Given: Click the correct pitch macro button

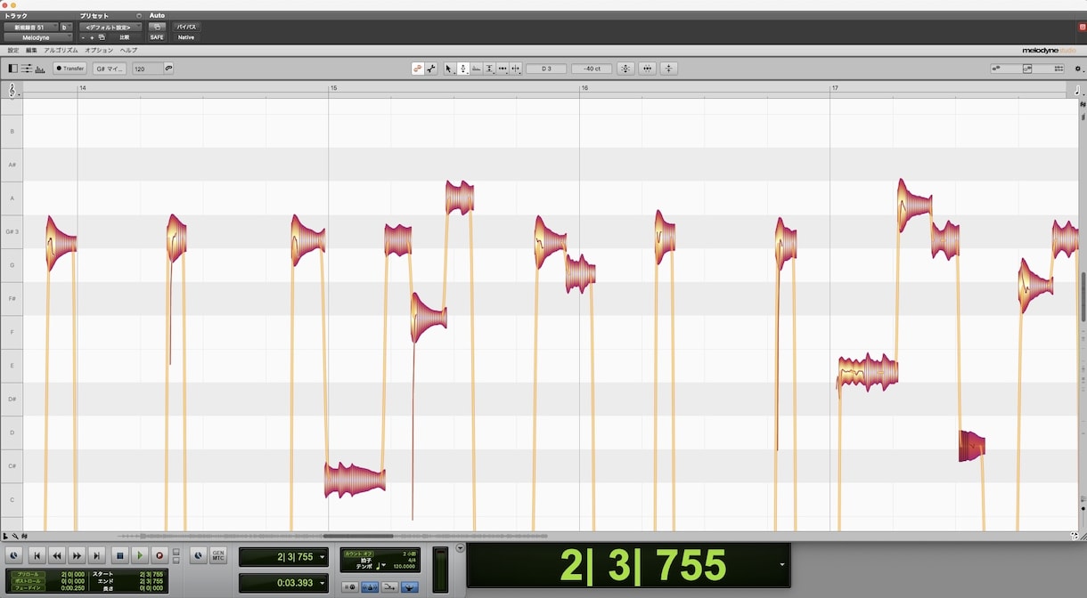Looking at the screenshot, I should pos(625,69).
